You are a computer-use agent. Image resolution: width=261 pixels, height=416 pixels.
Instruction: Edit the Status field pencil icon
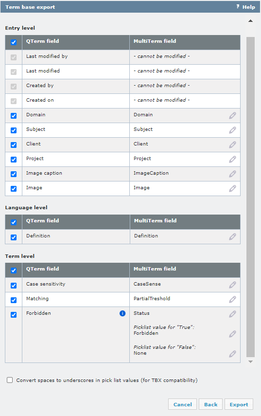click(233, 314)
